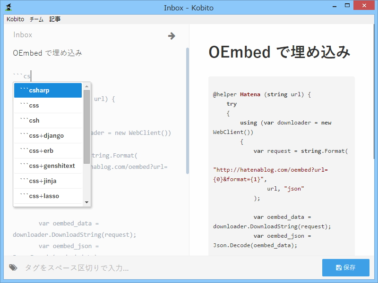The image size is (378, 283).
Task: Click the ```cs line in the editor
Action: [22, 76]
